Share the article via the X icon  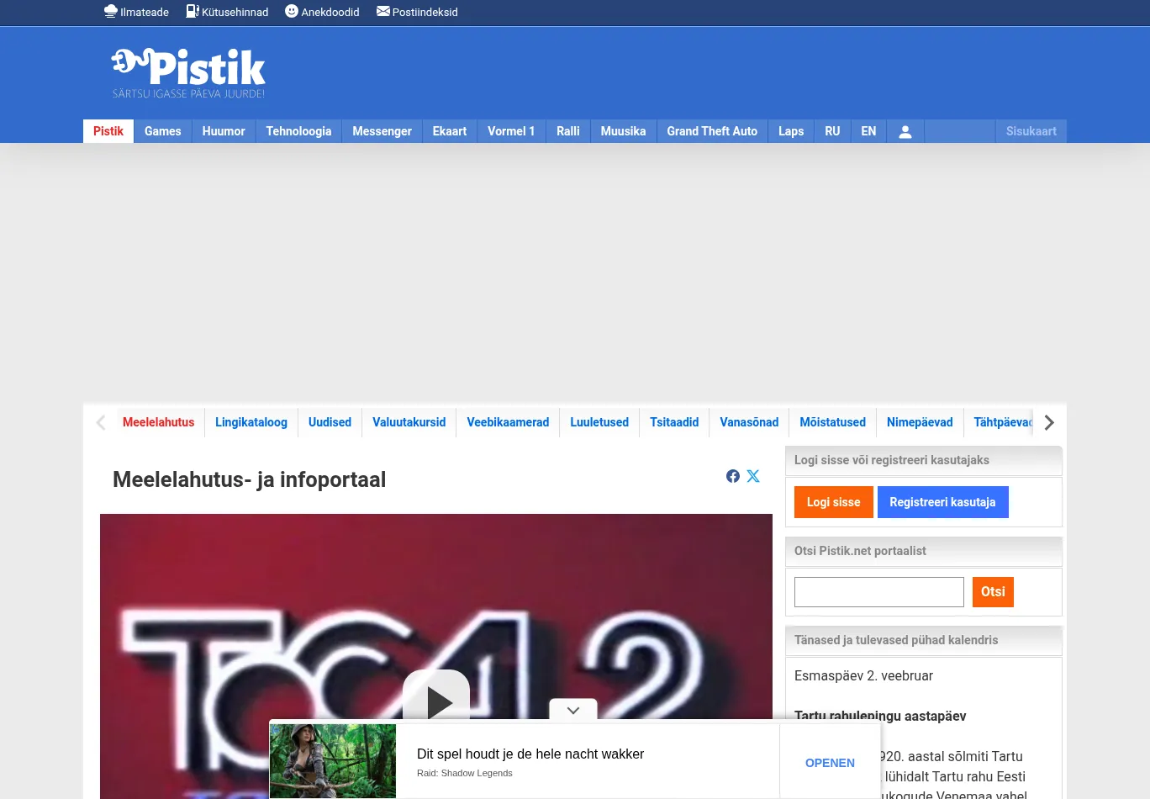tap(752, 476)
